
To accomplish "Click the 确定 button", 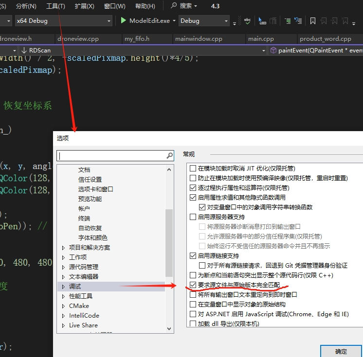I will tap(341, 351).
